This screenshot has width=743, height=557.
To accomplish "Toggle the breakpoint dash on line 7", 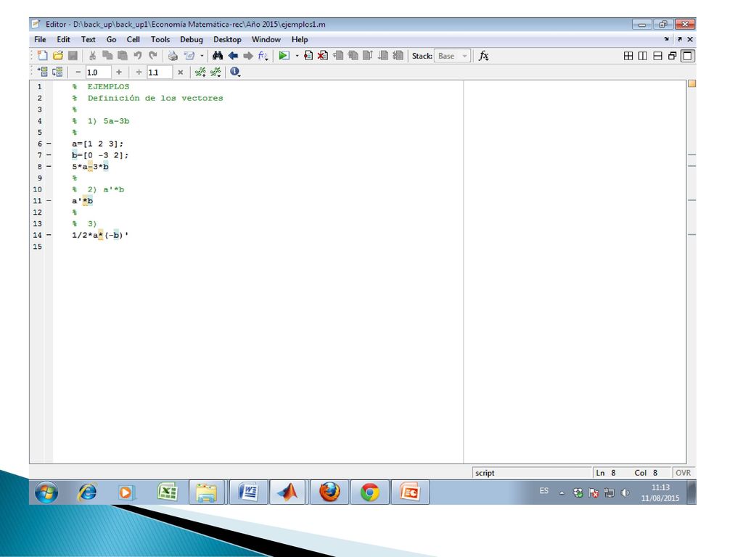I will pyautogui.click(x=49, y=155).
